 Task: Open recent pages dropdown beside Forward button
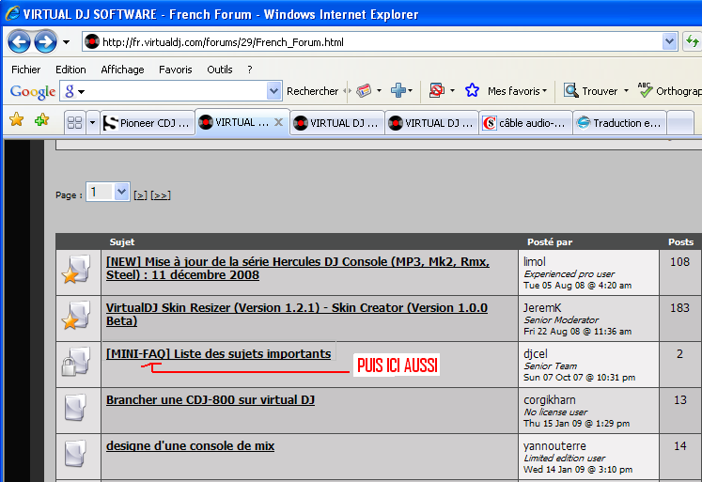pos(67,42)
